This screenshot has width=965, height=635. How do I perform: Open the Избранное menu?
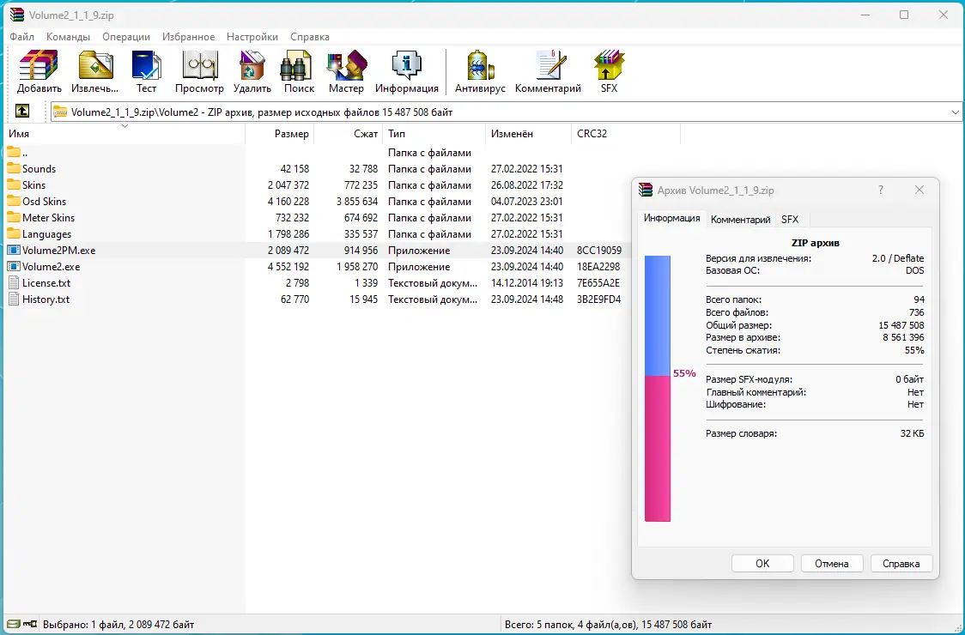point(188,37)
